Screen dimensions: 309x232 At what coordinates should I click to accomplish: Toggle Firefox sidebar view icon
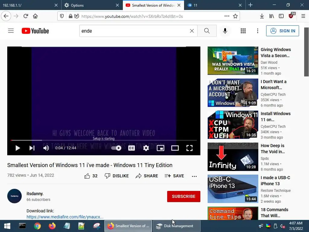coord(281,16)
